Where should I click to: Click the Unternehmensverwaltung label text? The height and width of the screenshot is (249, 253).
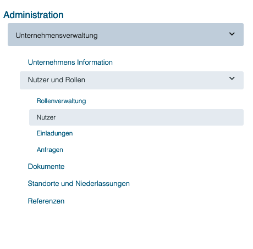[x=57, y=36]
